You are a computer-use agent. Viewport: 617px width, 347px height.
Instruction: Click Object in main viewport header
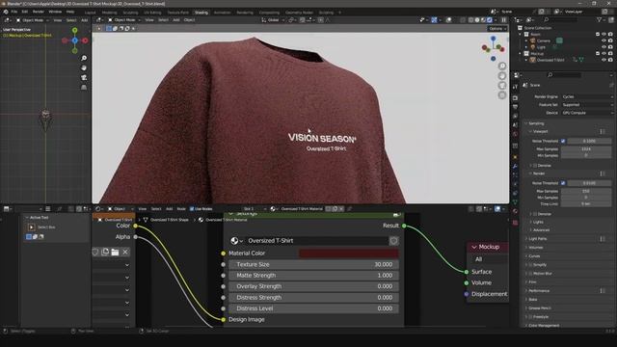click(x=189, y=19)
